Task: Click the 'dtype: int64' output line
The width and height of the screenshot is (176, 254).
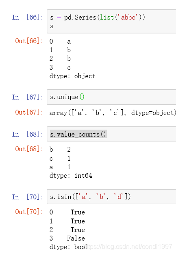Action: 71,176
